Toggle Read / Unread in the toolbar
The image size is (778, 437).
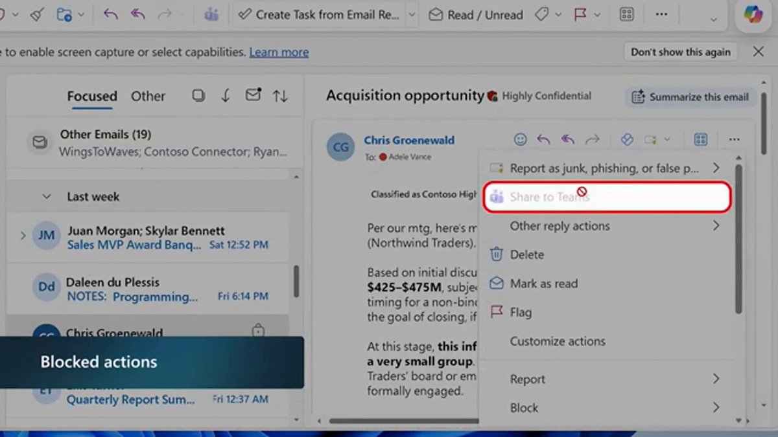(477, 14)
